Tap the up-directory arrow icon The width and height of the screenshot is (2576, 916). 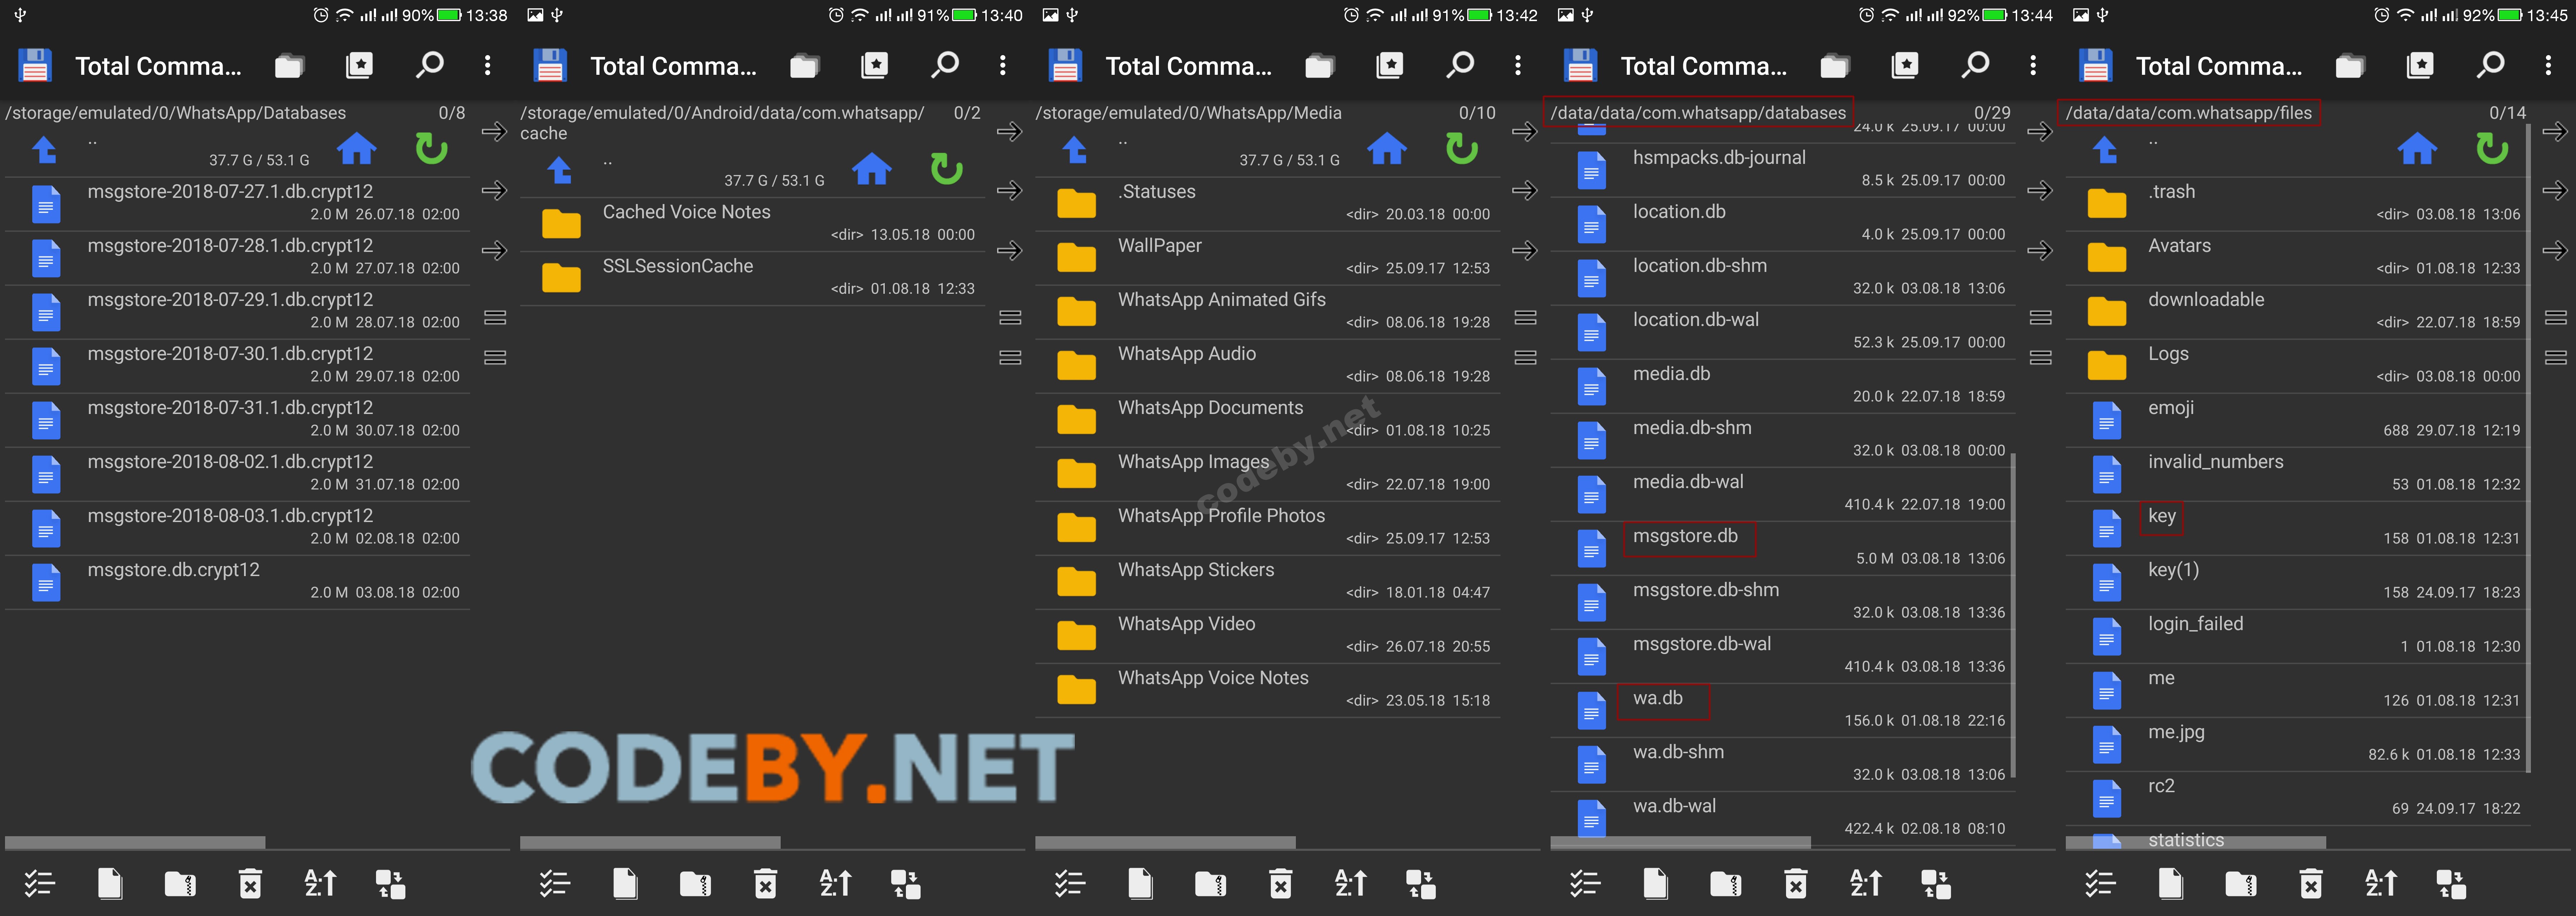(44, 150)
